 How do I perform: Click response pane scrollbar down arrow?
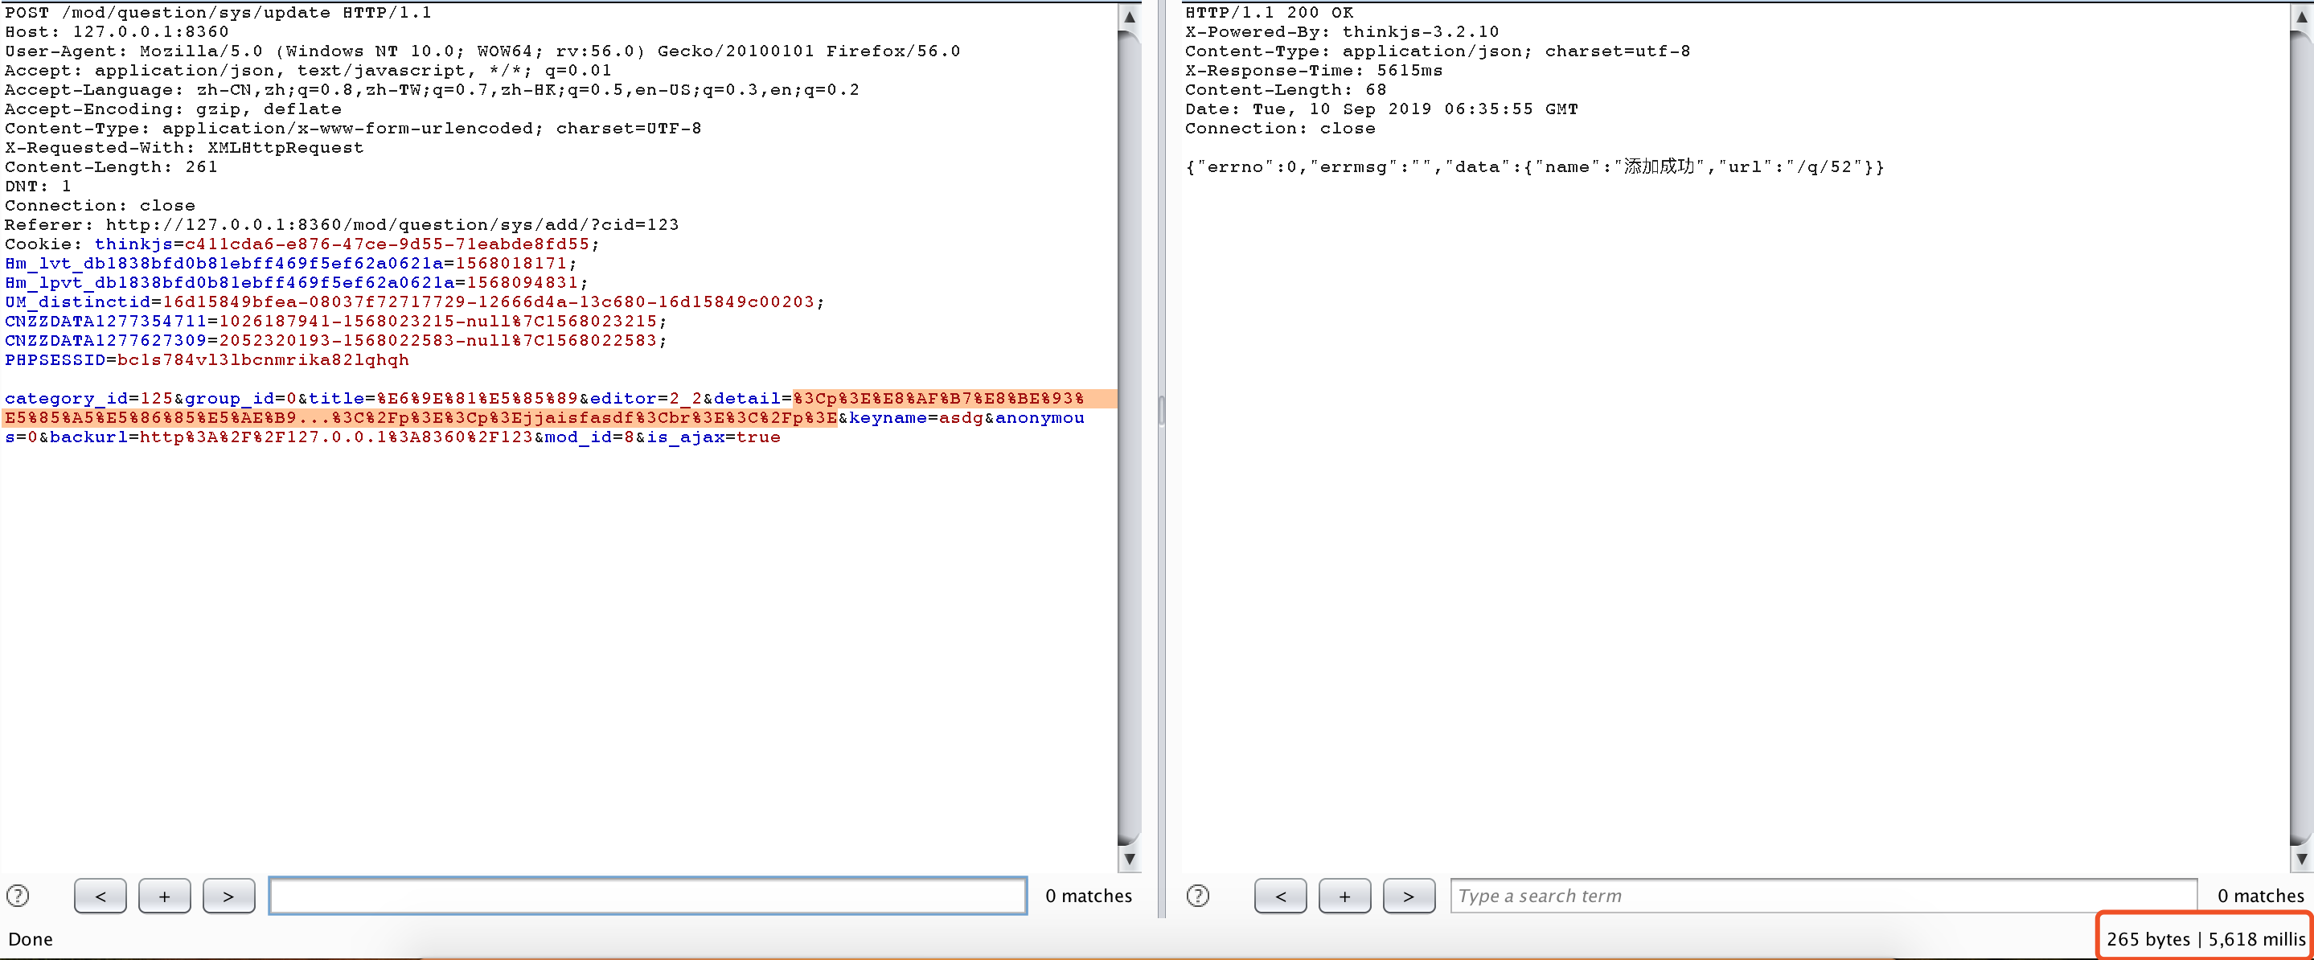(2300, 859)
